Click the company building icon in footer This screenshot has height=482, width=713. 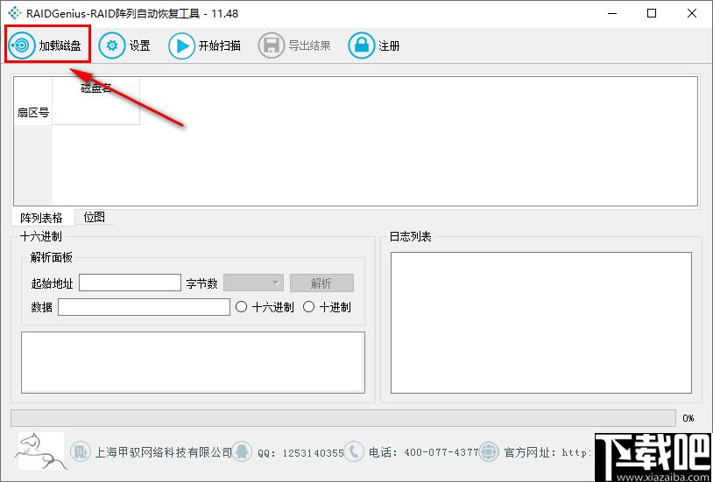coord(81,451)
